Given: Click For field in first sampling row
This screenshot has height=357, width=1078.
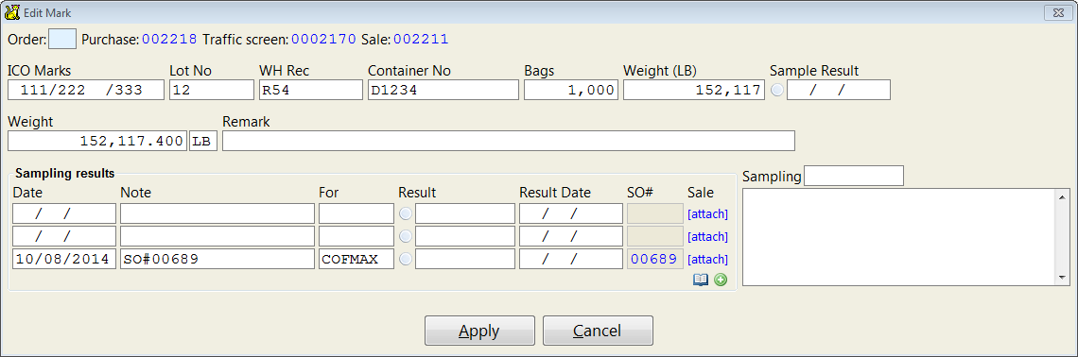Looking at the screenshot, I should pyautogui.click(x=356, y=213).
